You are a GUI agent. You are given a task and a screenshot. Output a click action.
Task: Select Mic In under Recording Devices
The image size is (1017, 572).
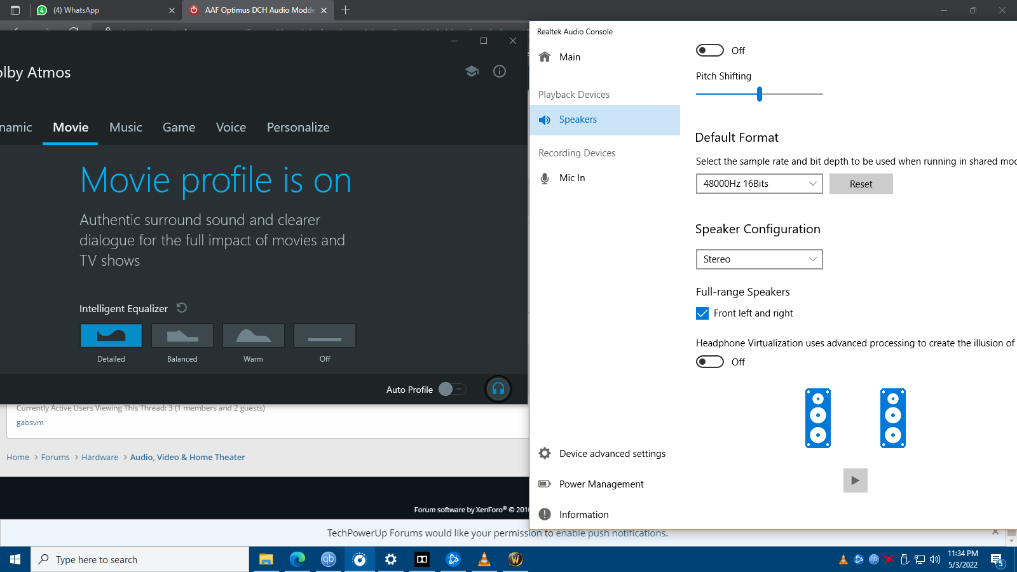click(604, 178)
